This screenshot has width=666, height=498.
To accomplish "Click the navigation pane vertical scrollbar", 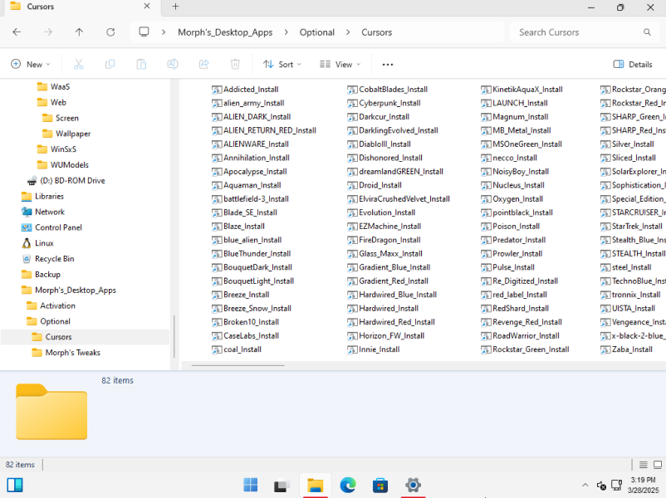I will click(x=174, y=336).
